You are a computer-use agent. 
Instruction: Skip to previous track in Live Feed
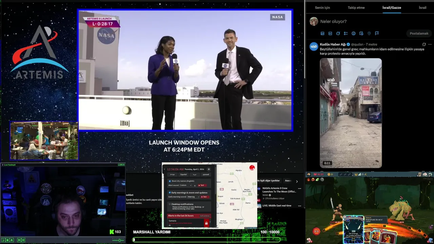pos(19,240)
